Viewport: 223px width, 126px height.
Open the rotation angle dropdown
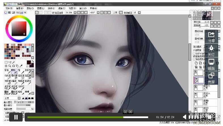pos(98,13)
